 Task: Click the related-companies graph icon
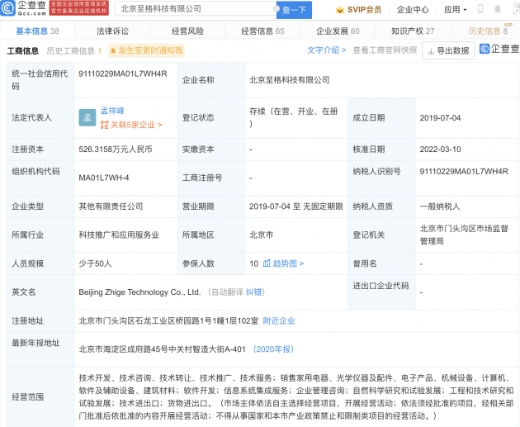pos(105,125)
